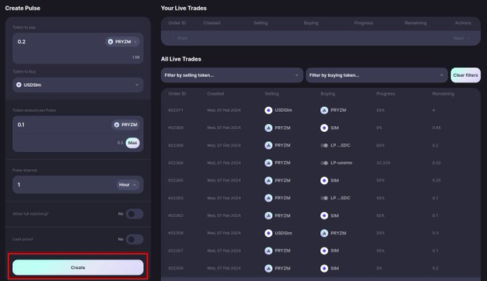Open the Hour interval unit dropdown

point(127,185)
